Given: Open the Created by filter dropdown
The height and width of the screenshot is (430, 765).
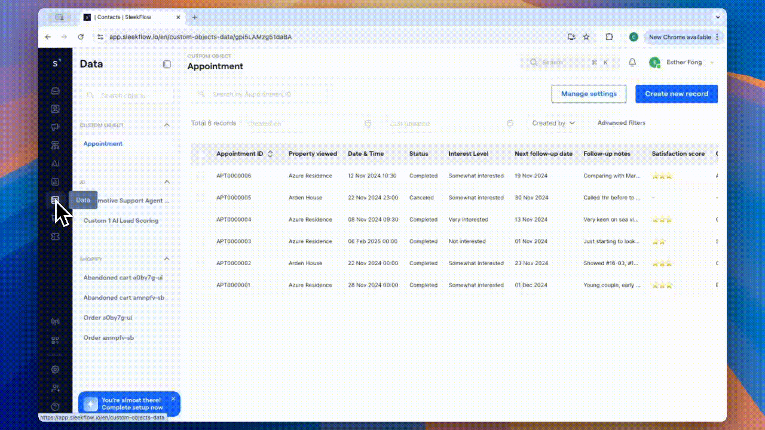Looking at the screenshot, I should [x=552, y=123].
